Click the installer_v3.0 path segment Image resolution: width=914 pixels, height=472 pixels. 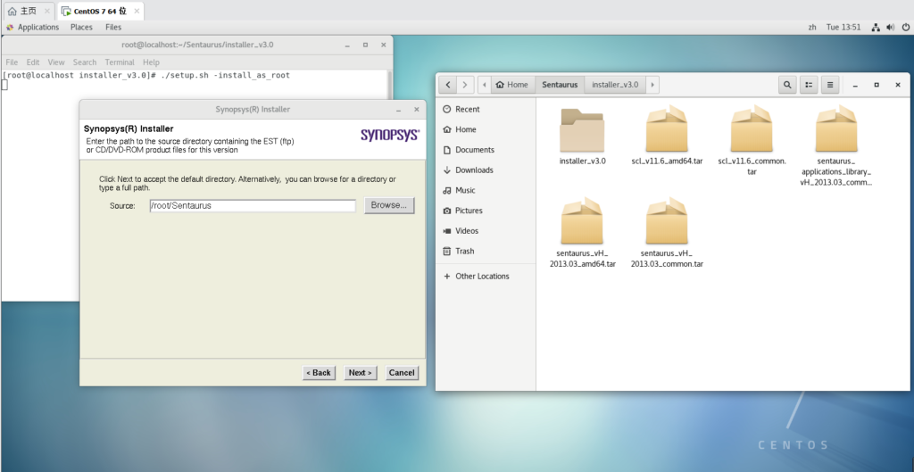pyautogui.click(x=615, y=85)
